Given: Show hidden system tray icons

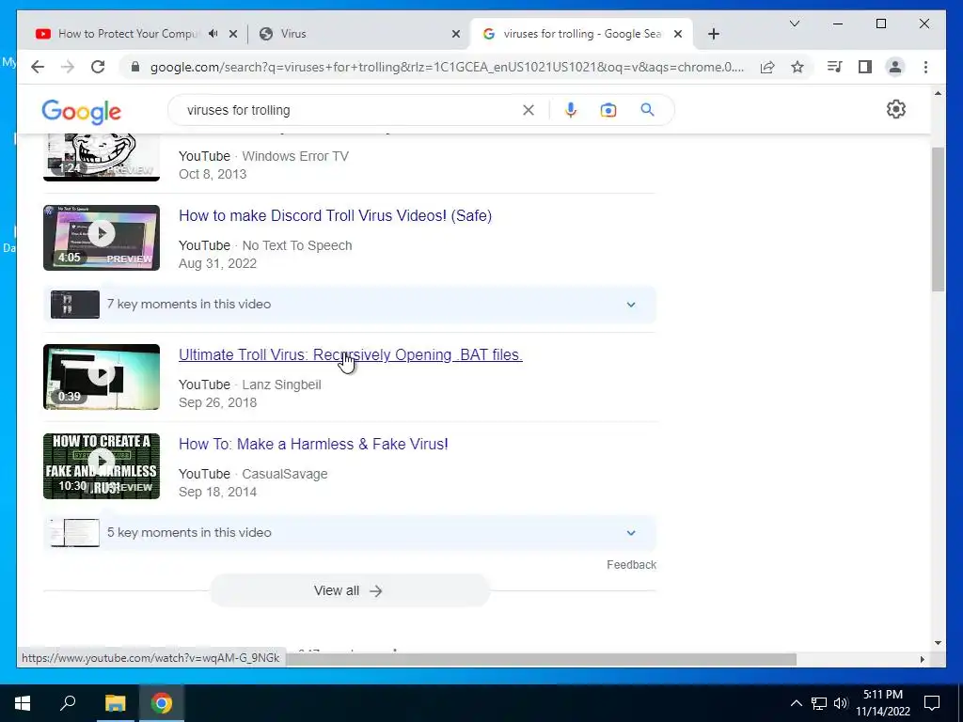Looking at the screenshot, I should 796,703.
